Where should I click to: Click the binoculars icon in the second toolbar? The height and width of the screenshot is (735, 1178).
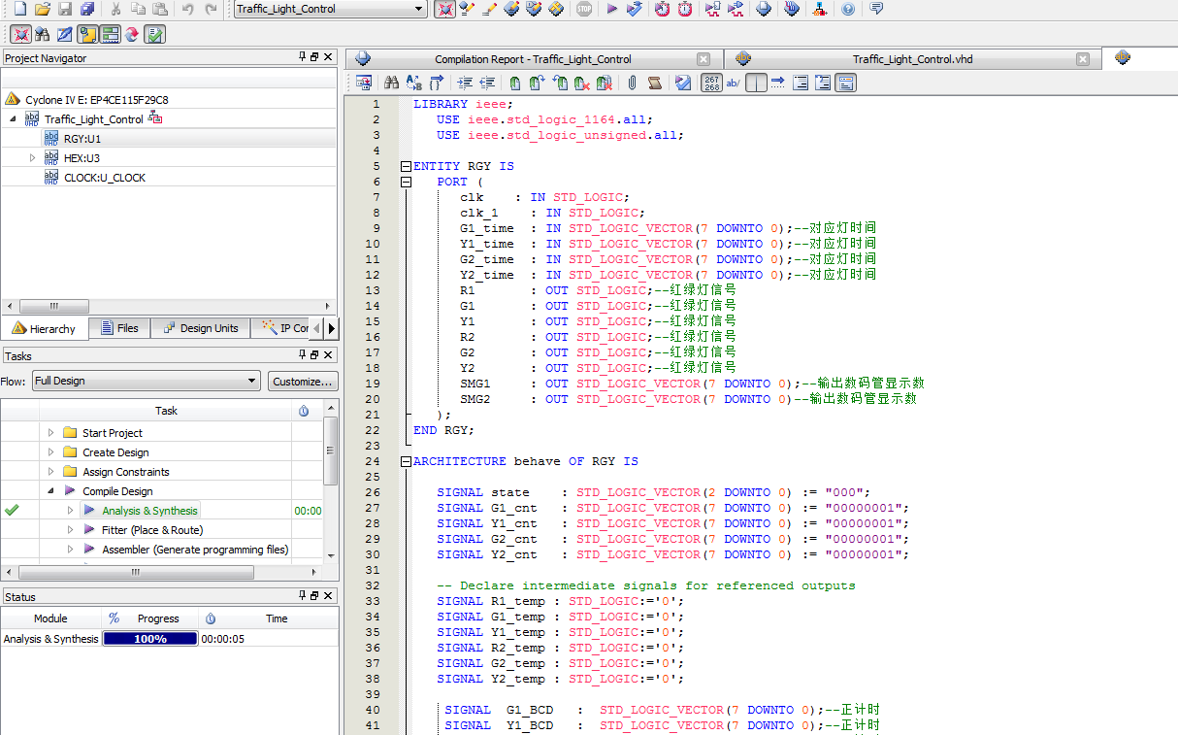tap(42, 34)
